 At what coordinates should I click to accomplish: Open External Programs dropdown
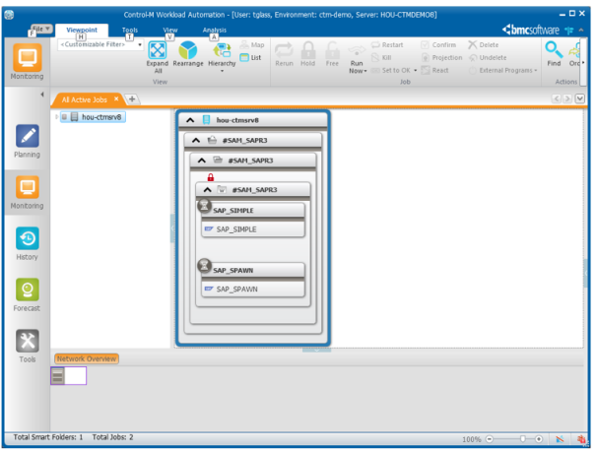click(502, 71)
